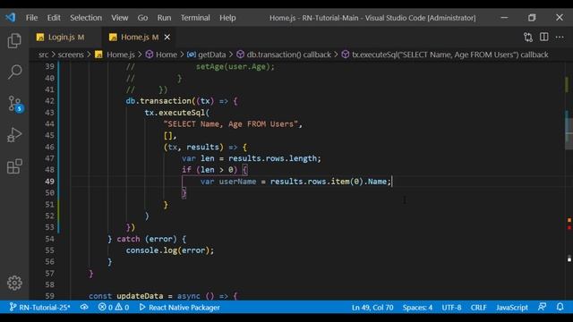This screenshot has height=322, width=573.
Task: Restore down the VS Code window
Action: click(532, 18)
